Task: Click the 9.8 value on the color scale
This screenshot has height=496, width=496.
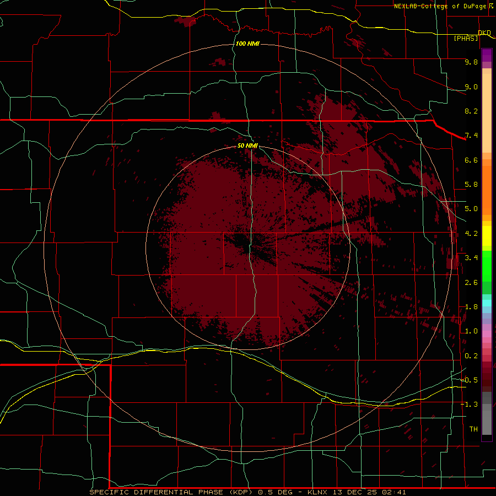Action: tap(471, 62)
